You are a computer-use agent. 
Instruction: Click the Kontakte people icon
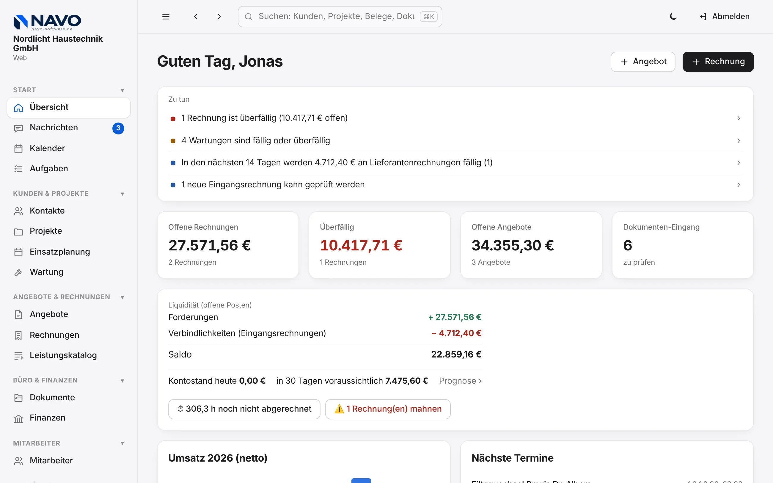click(18, 211)
